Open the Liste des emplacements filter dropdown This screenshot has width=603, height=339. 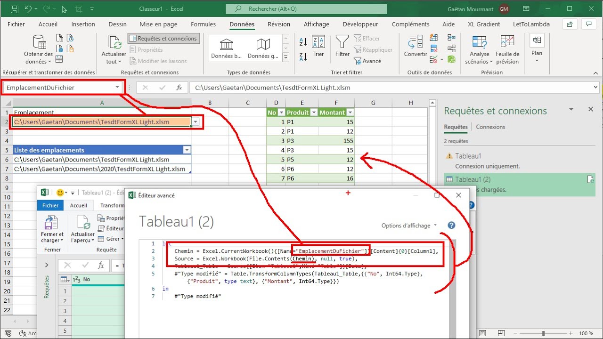[x=187, y=150]
